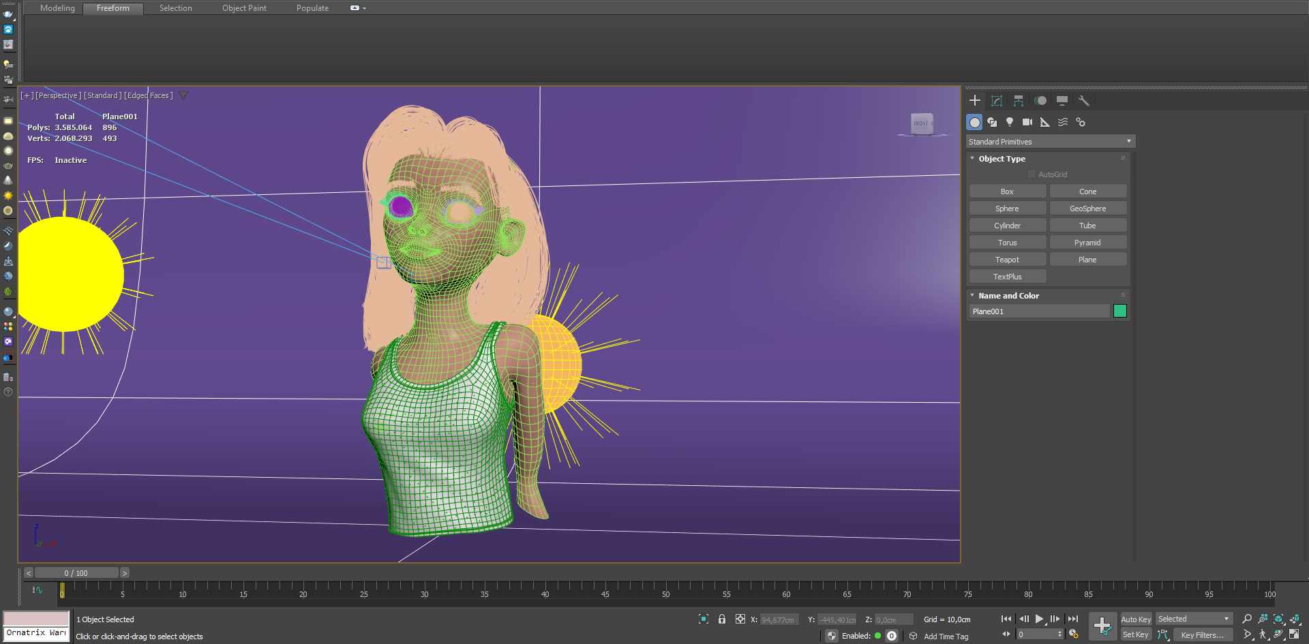Open the [Perspective] viewport view menu
Screen dimensions: 1309x644
pyautogui.click(x=58, y=95)
